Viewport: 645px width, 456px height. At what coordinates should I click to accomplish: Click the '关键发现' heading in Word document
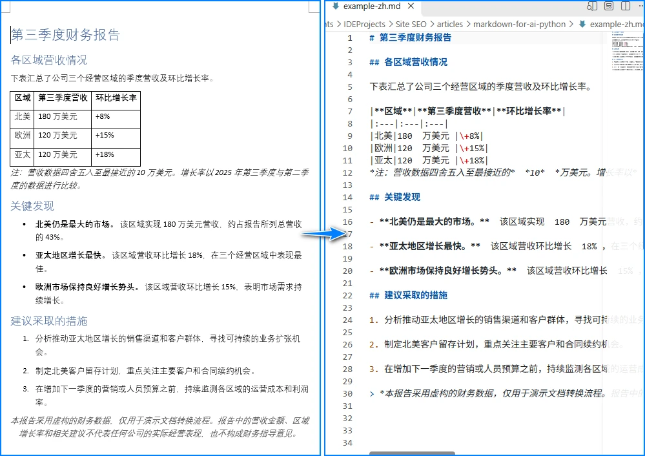pyautogui.click(x=32, y=206)
